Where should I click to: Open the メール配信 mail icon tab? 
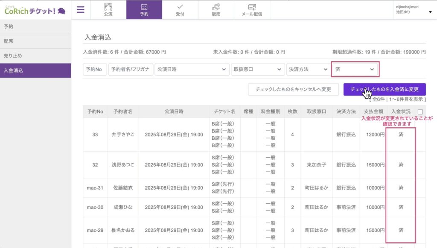coord(252,10)
